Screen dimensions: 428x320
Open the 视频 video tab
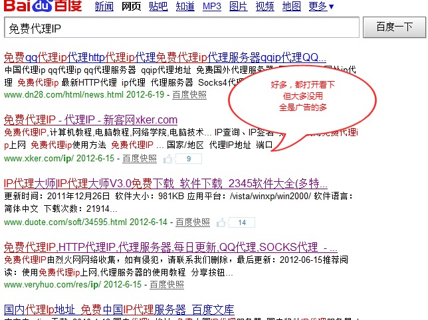pos(265,7)
